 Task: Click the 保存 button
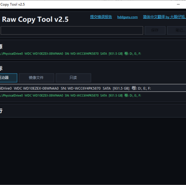tap(155, 30)
